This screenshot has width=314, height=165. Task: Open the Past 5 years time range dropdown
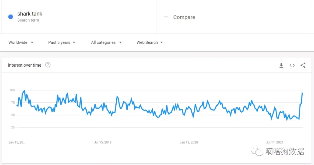point(62,42)
